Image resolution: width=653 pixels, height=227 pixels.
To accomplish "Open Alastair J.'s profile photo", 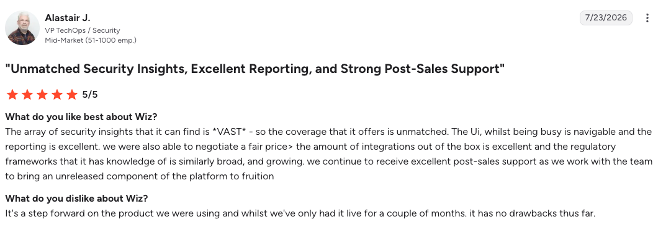I will 22,28.
